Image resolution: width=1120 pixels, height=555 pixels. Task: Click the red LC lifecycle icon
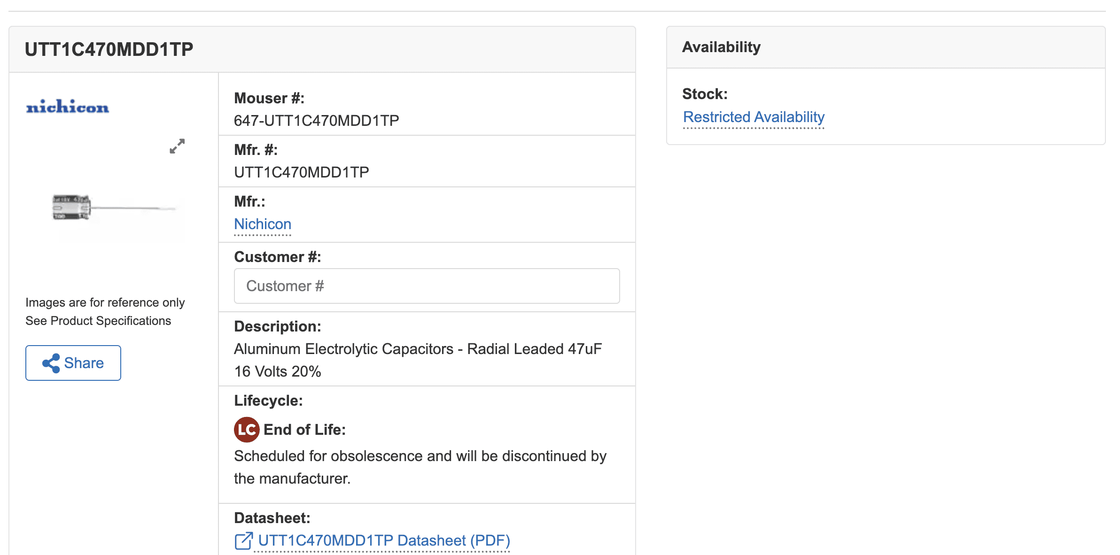click(x=246, y=429)
